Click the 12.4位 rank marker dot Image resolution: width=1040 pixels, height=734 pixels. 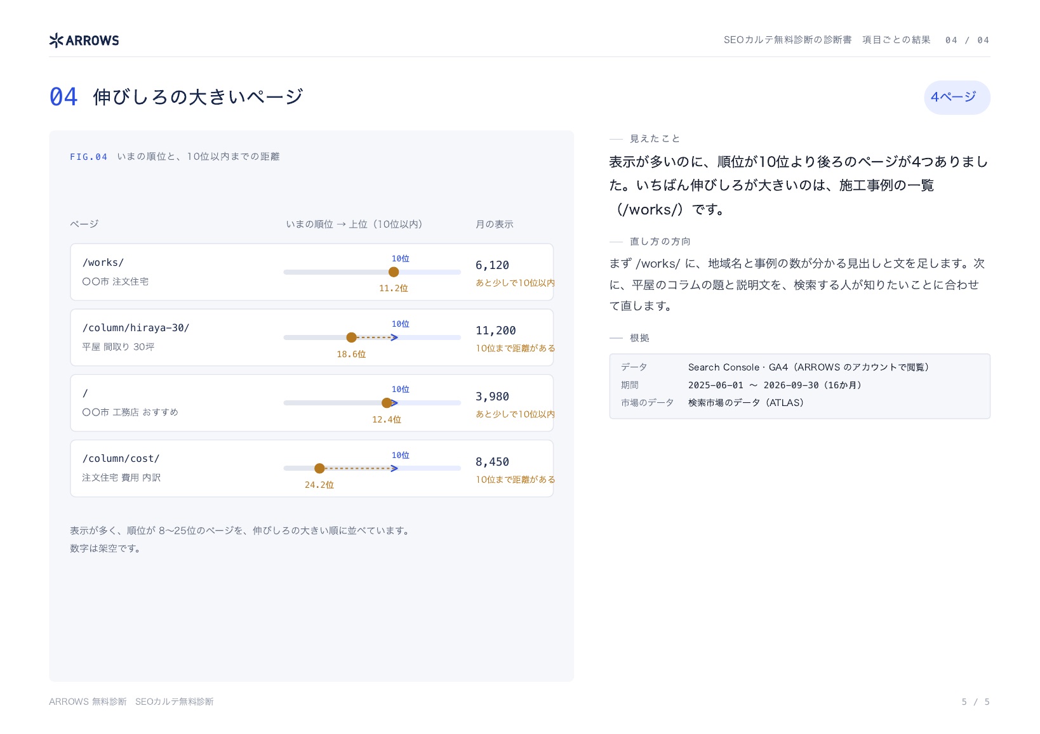coord(387,403)
